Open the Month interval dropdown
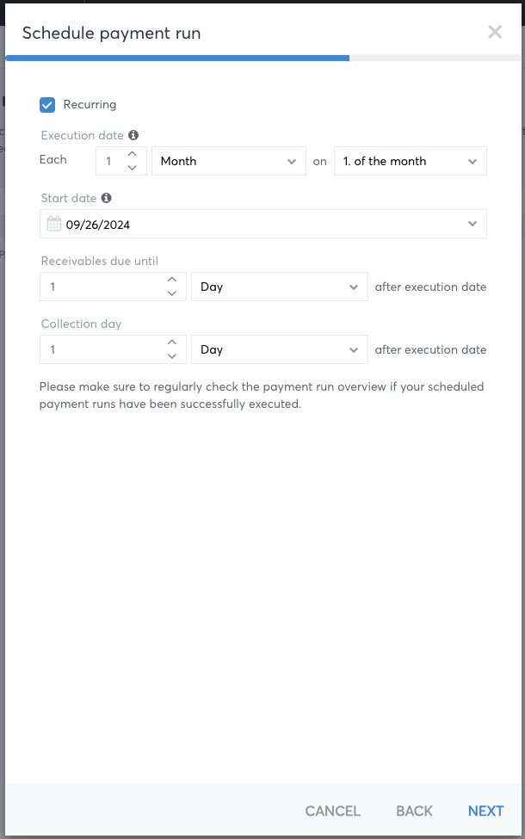525x839 pixels. coord(229,161)
